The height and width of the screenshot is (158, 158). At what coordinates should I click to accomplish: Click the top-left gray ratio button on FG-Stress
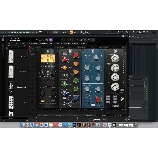(x=108, y=96)
